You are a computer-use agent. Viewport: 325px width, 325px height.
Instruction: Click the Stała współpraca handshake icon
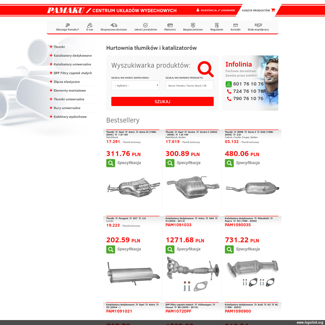point(258,25)
